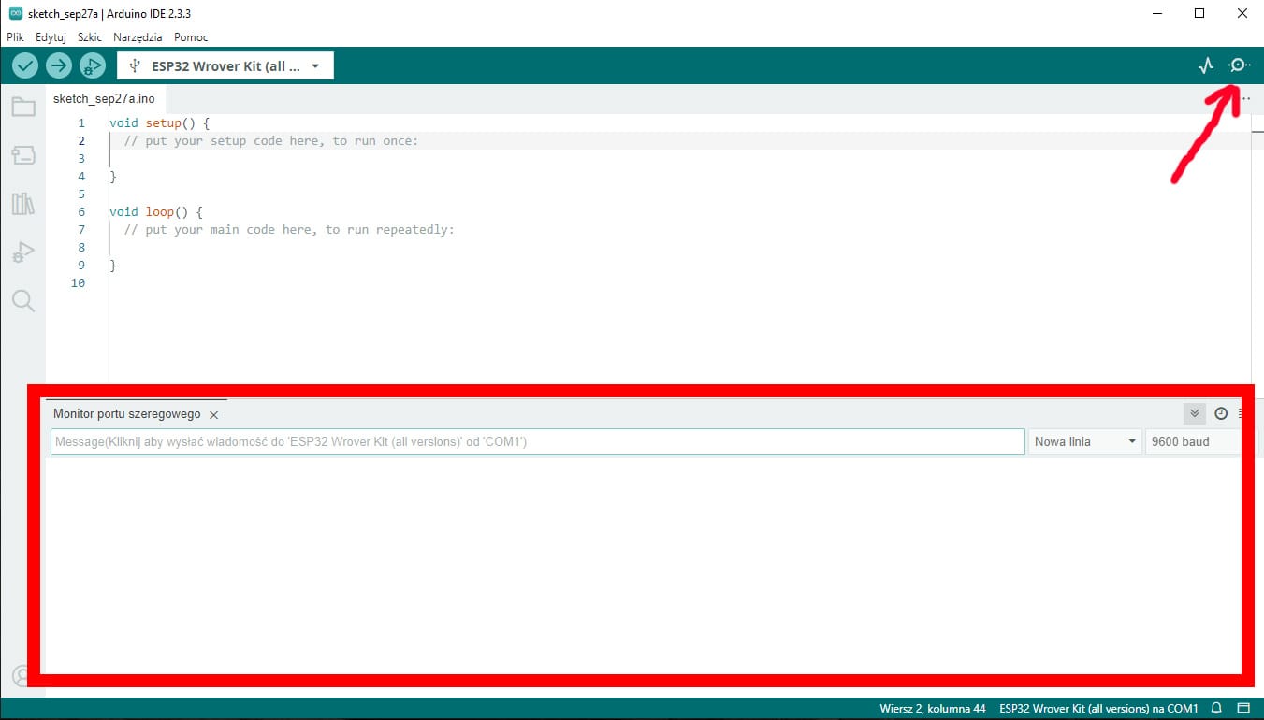Screen dimensions: 1264x720
Task: Open the Nowa linia line-ending dropdown
Action: 1085,441
